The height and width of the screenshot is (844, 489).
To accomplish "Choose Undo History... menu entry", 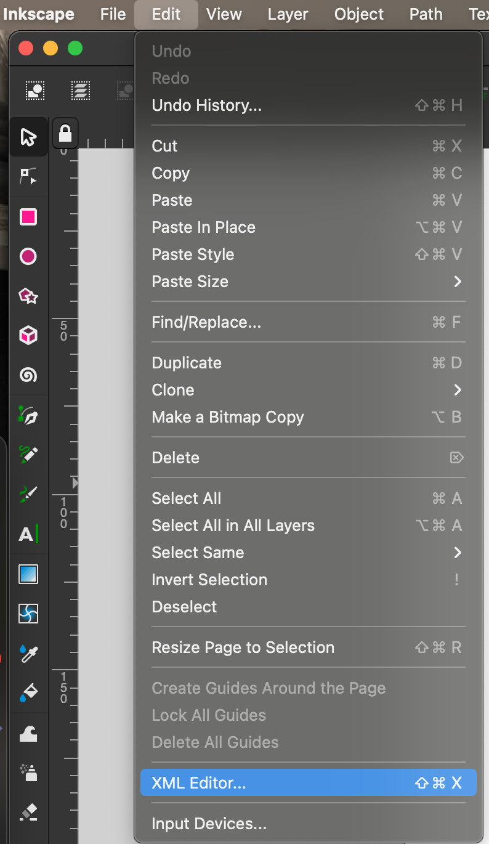I will pyautogui.click(x=309, y=105).
